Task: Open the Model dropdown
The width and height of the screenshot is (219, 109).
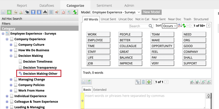Action: pos(116,12)
